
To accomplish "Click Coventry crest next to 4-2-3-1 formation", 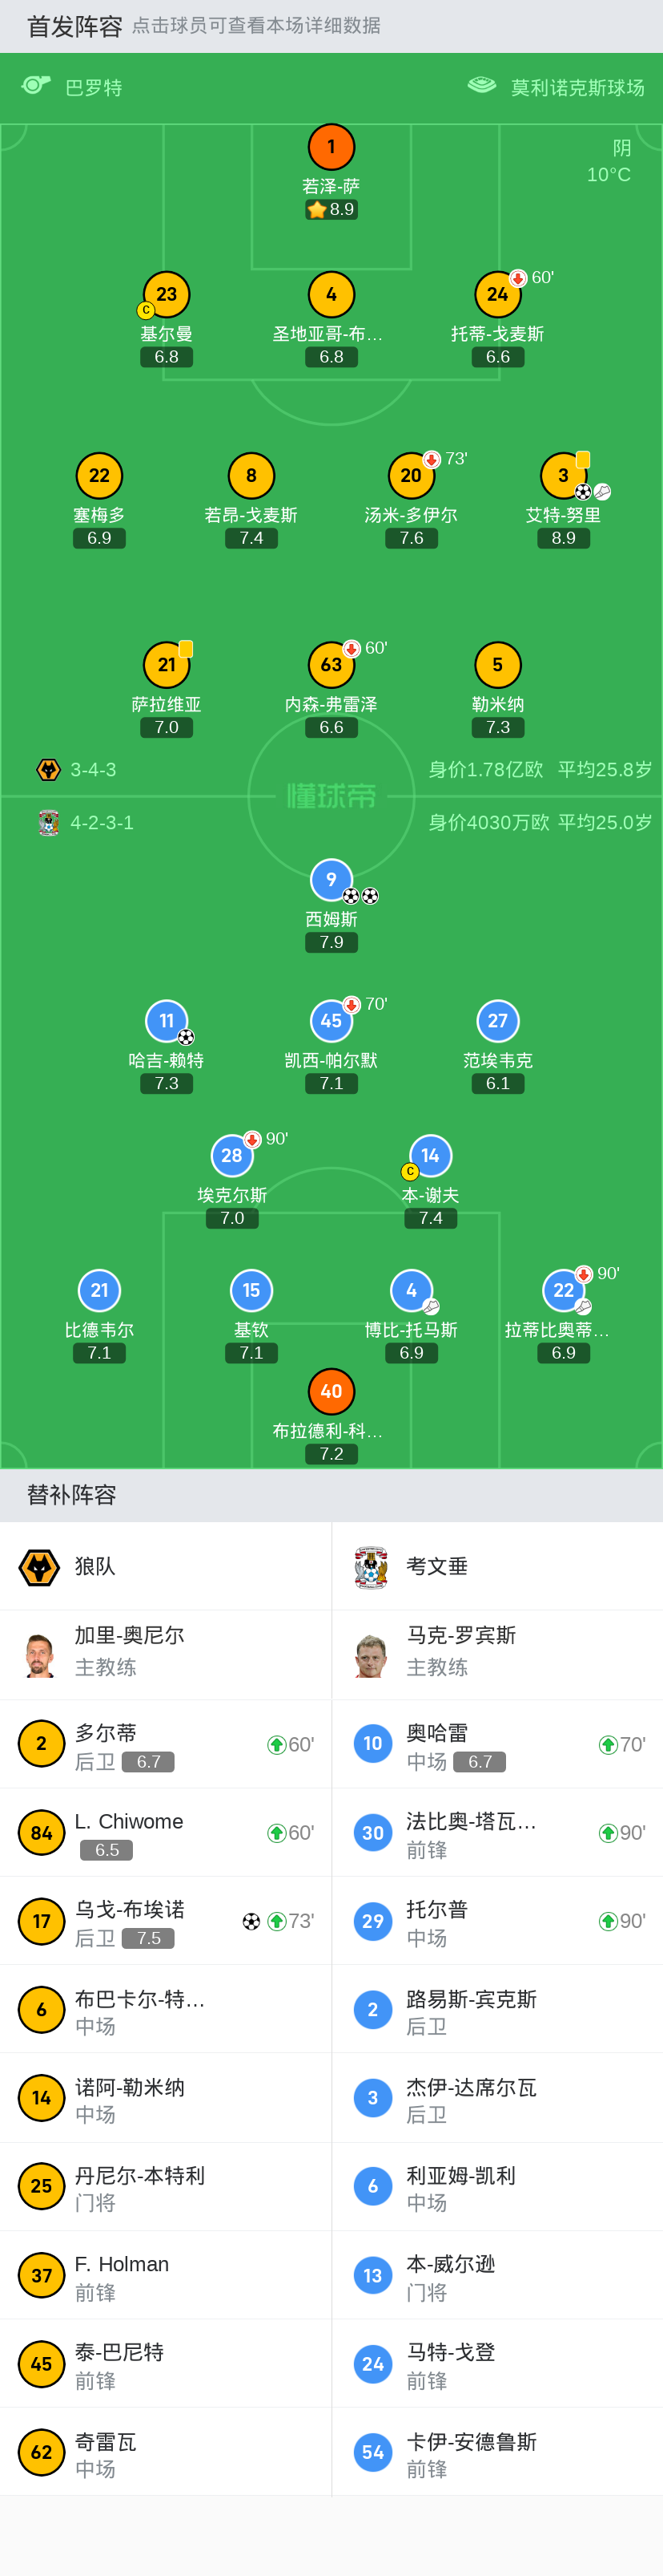I will click(x=48, y=823).
